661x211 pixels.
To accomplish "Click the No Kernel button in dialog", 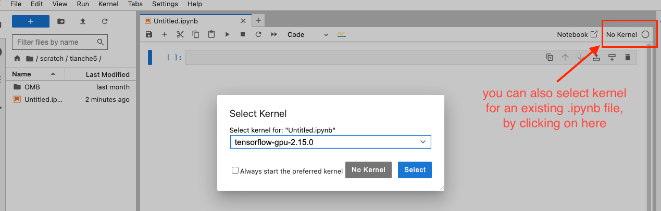I will tap(368, 169).
